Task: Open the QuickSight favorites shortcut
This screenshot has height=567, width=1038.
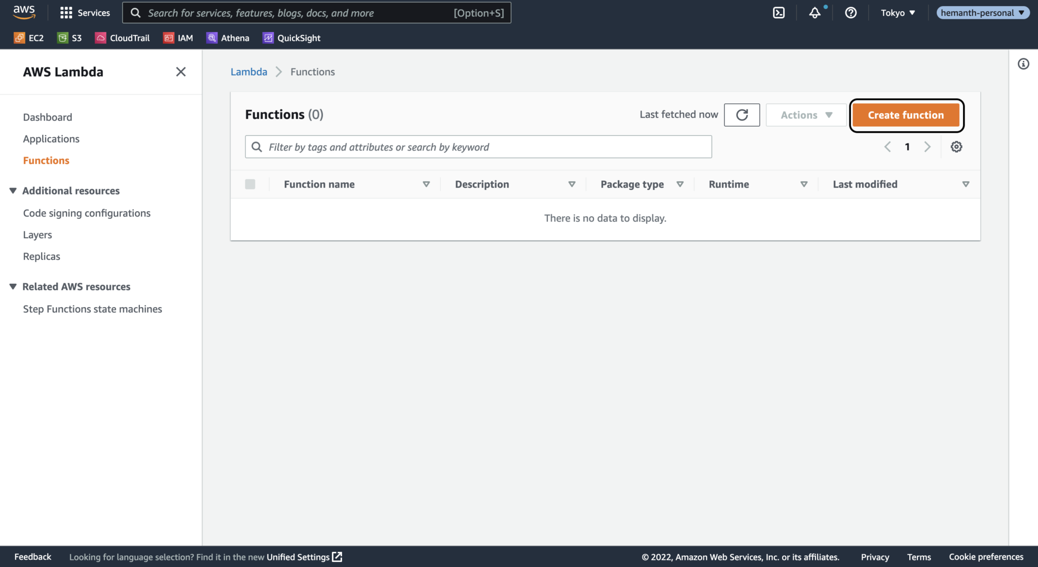Action: [x=291, y=37]
